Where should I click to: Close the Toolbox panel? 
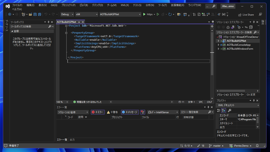coord(52,22)
